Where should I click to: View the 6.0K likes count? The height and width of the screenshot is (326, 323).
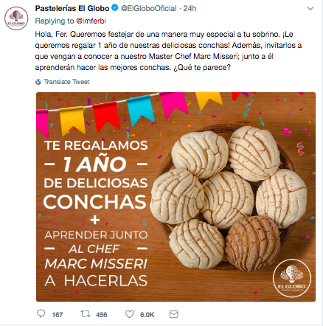pyautogui.click(x=147, y=315)
